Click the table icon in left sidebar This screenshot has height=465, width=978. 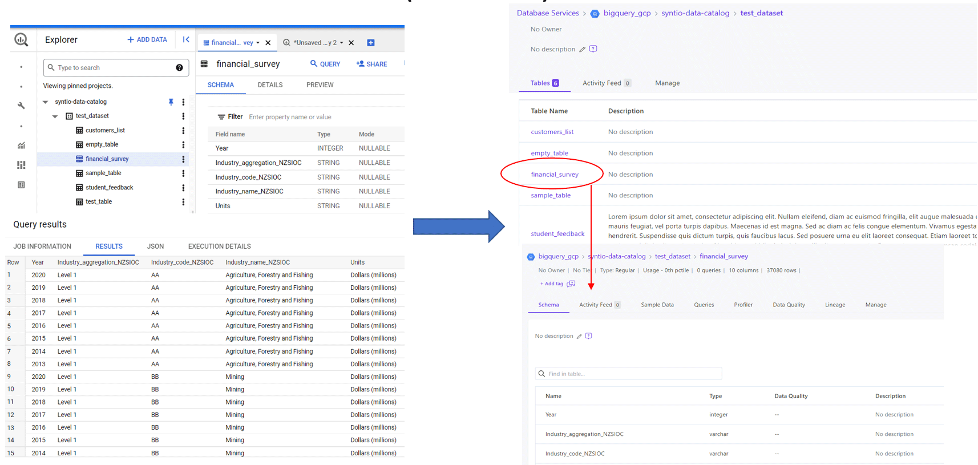click(x=21, y=185)
